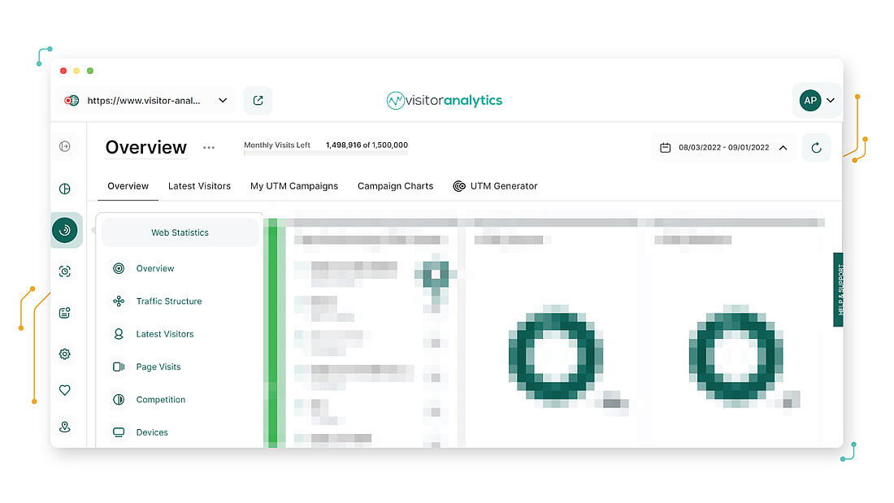Open the dashboard pie icon in sidebar
The height and width of the screenshot is (503, 894).
[x=65, y=189]
